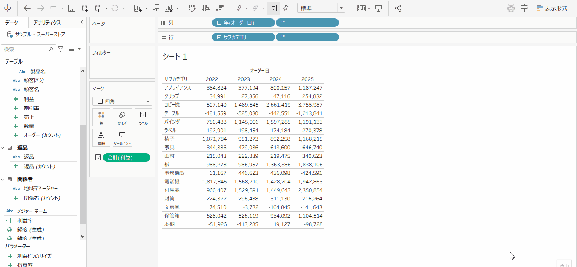
Task: Click the Swap rows and columns icon
Action: tap(192, 8)
